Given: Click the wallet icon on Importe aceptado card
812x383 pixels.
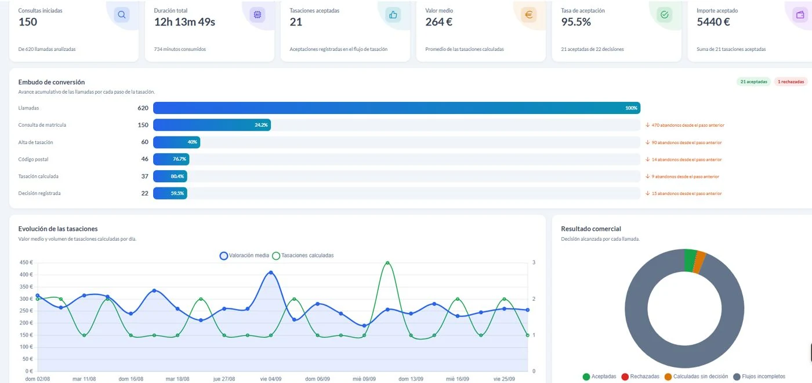Looking at the screenshot, I should [x=800, y=15].
